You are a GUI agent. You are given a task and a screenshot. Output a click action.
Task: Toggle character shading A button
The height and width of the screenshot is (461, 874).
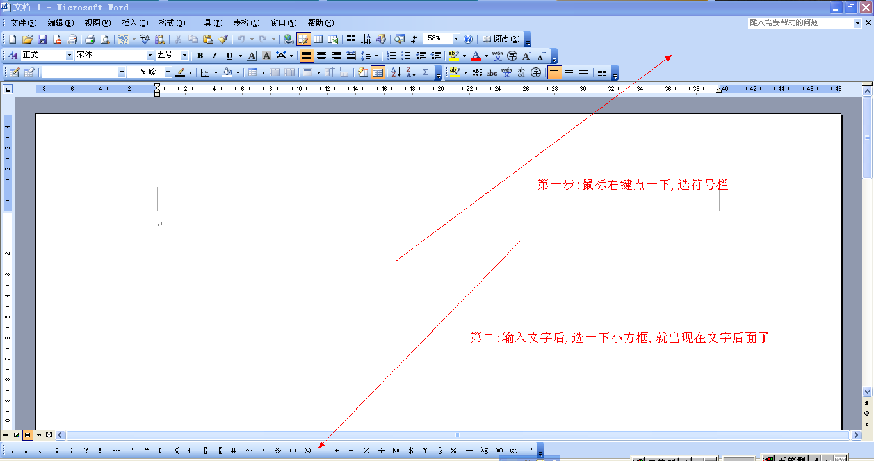[266, 56]
